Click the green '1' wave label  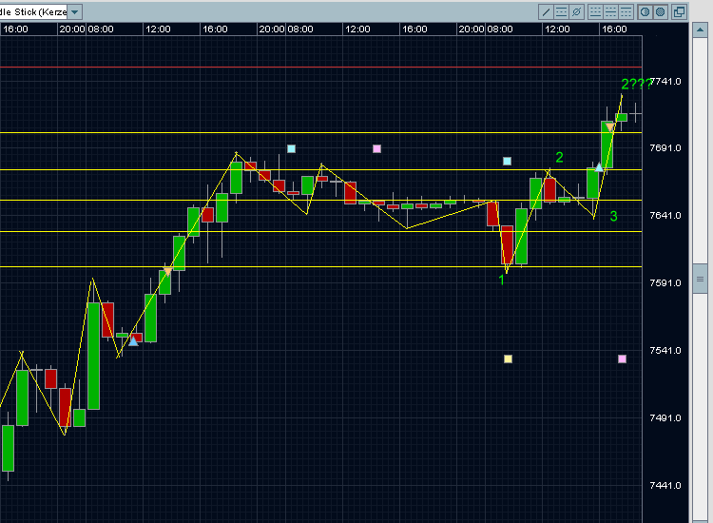click(502, 280)
